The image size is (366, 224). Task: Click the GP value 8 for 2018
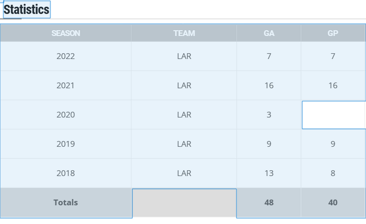pyautogui.click(x=333, y=173)
